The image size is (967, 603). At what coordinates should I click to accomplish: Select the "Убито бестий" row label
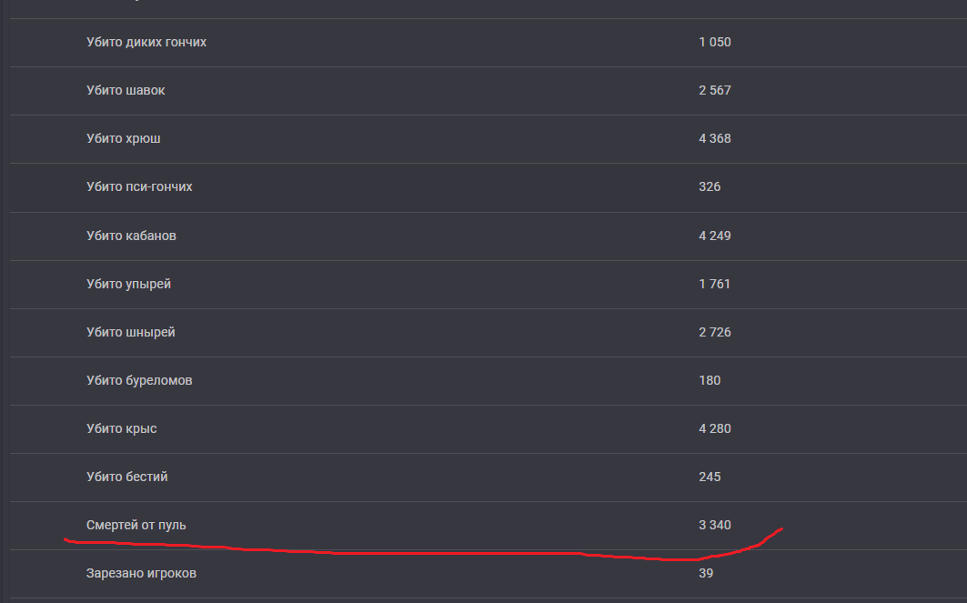coord(127,476)
